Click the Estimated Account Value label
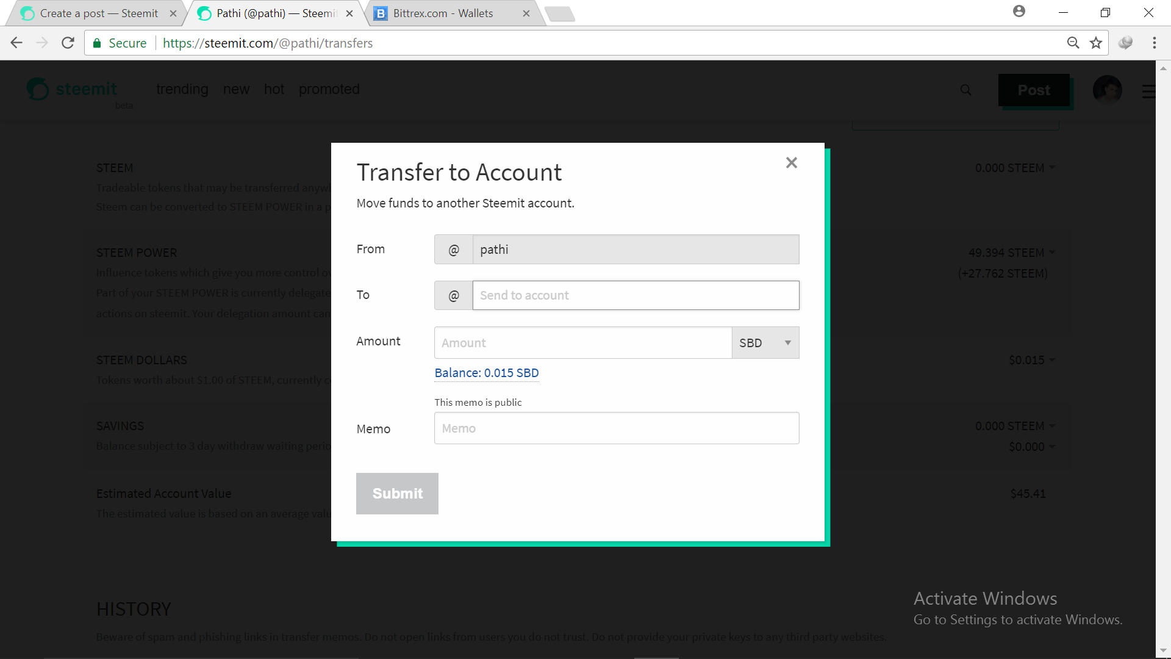 [163, 494]
